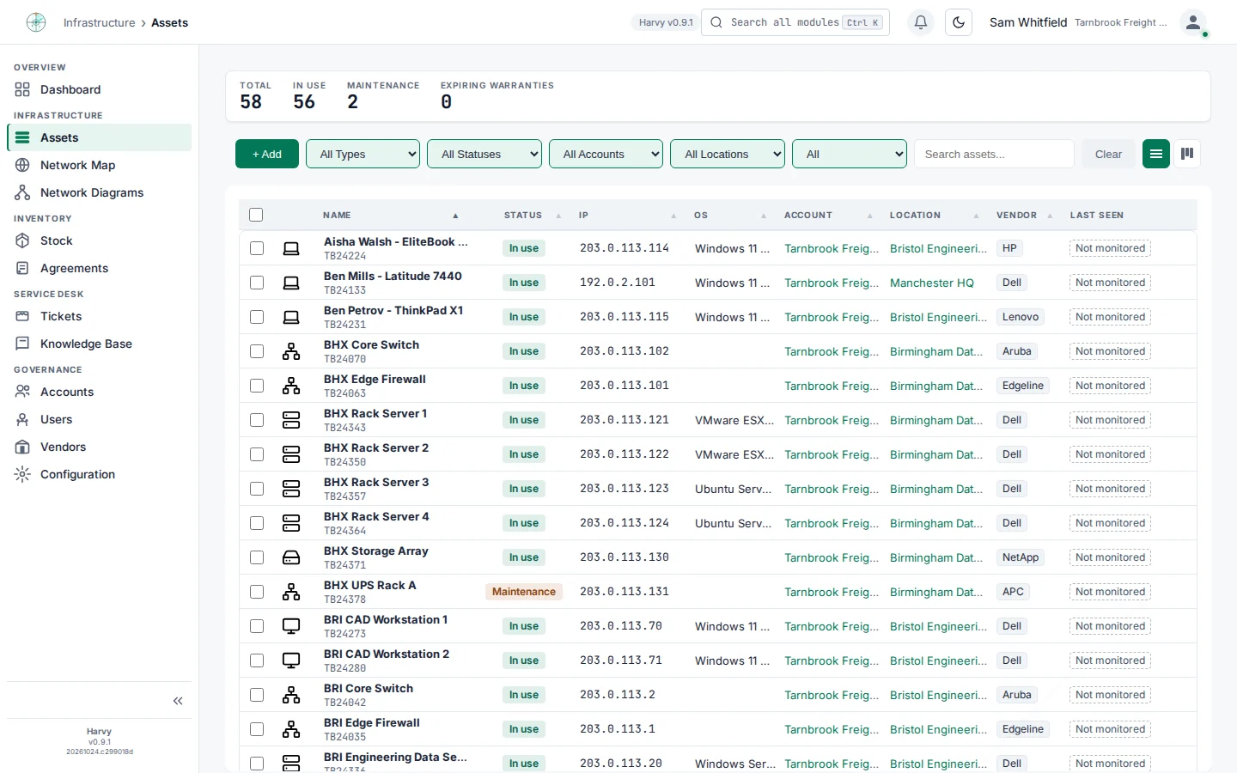The height and width of the screenshot is (773, 1237).
Task: Open the All Accounts dropdown
Action: [x=606, y=154]
